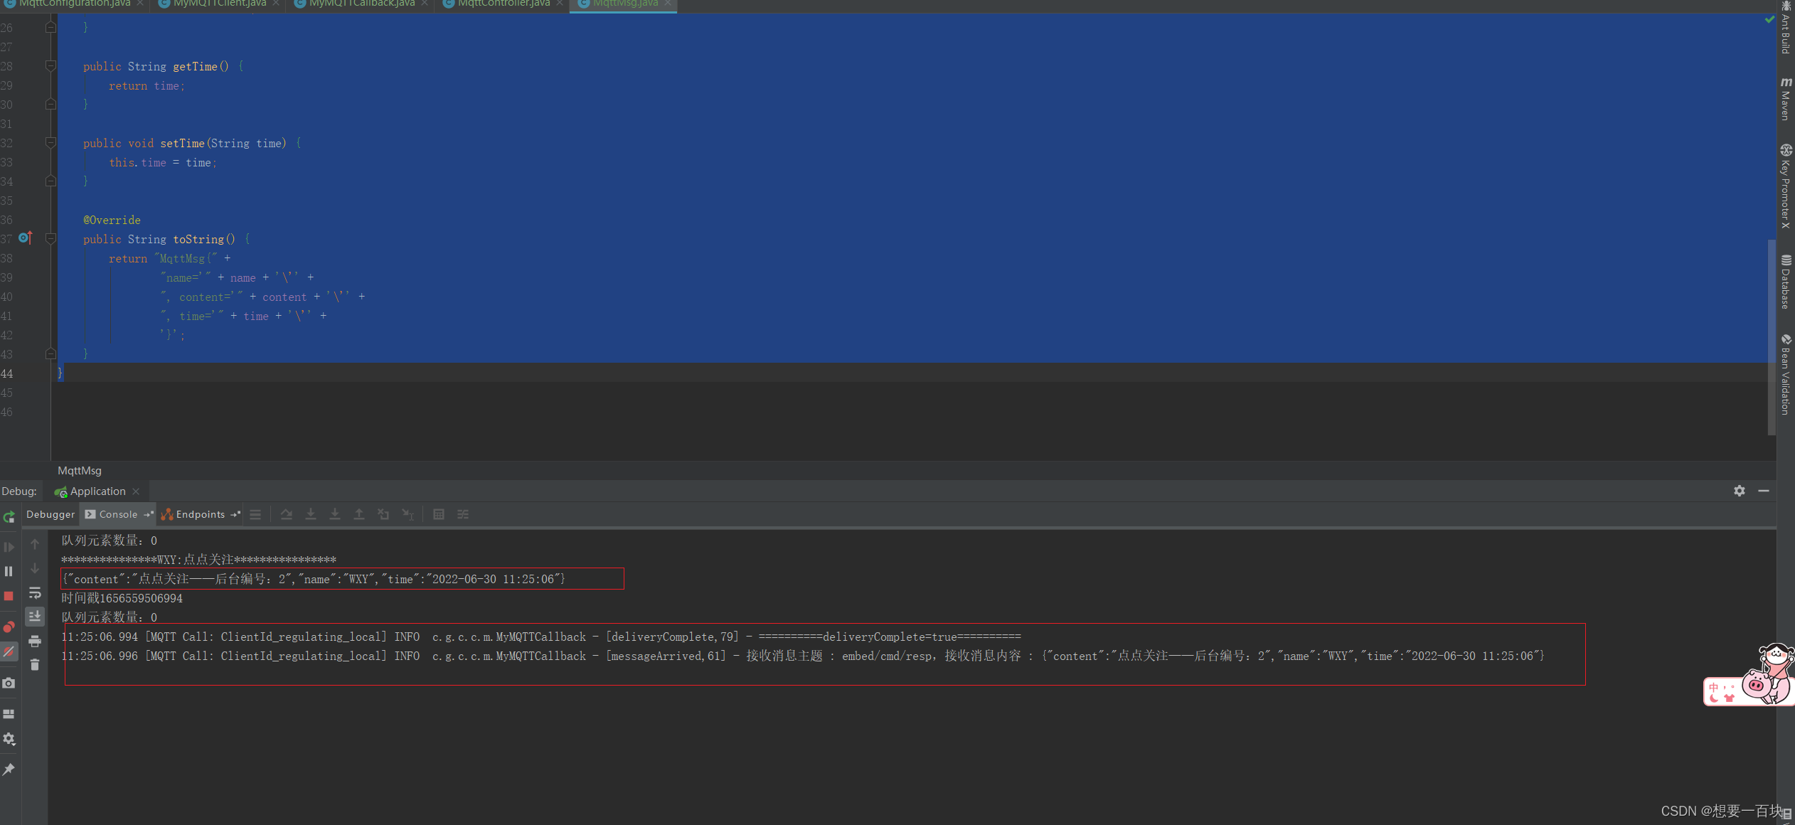The image size is (1795, 825).
Task: Click the Console tab layout arrow
Action: (x=149, y=514)
